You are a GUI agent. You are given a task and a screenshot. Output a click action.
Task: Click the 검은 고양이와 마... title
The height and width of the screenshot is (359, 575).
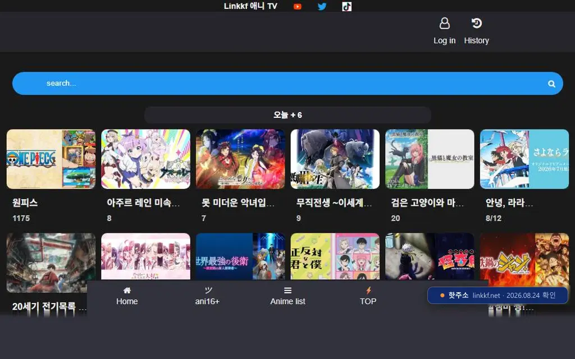427,202
